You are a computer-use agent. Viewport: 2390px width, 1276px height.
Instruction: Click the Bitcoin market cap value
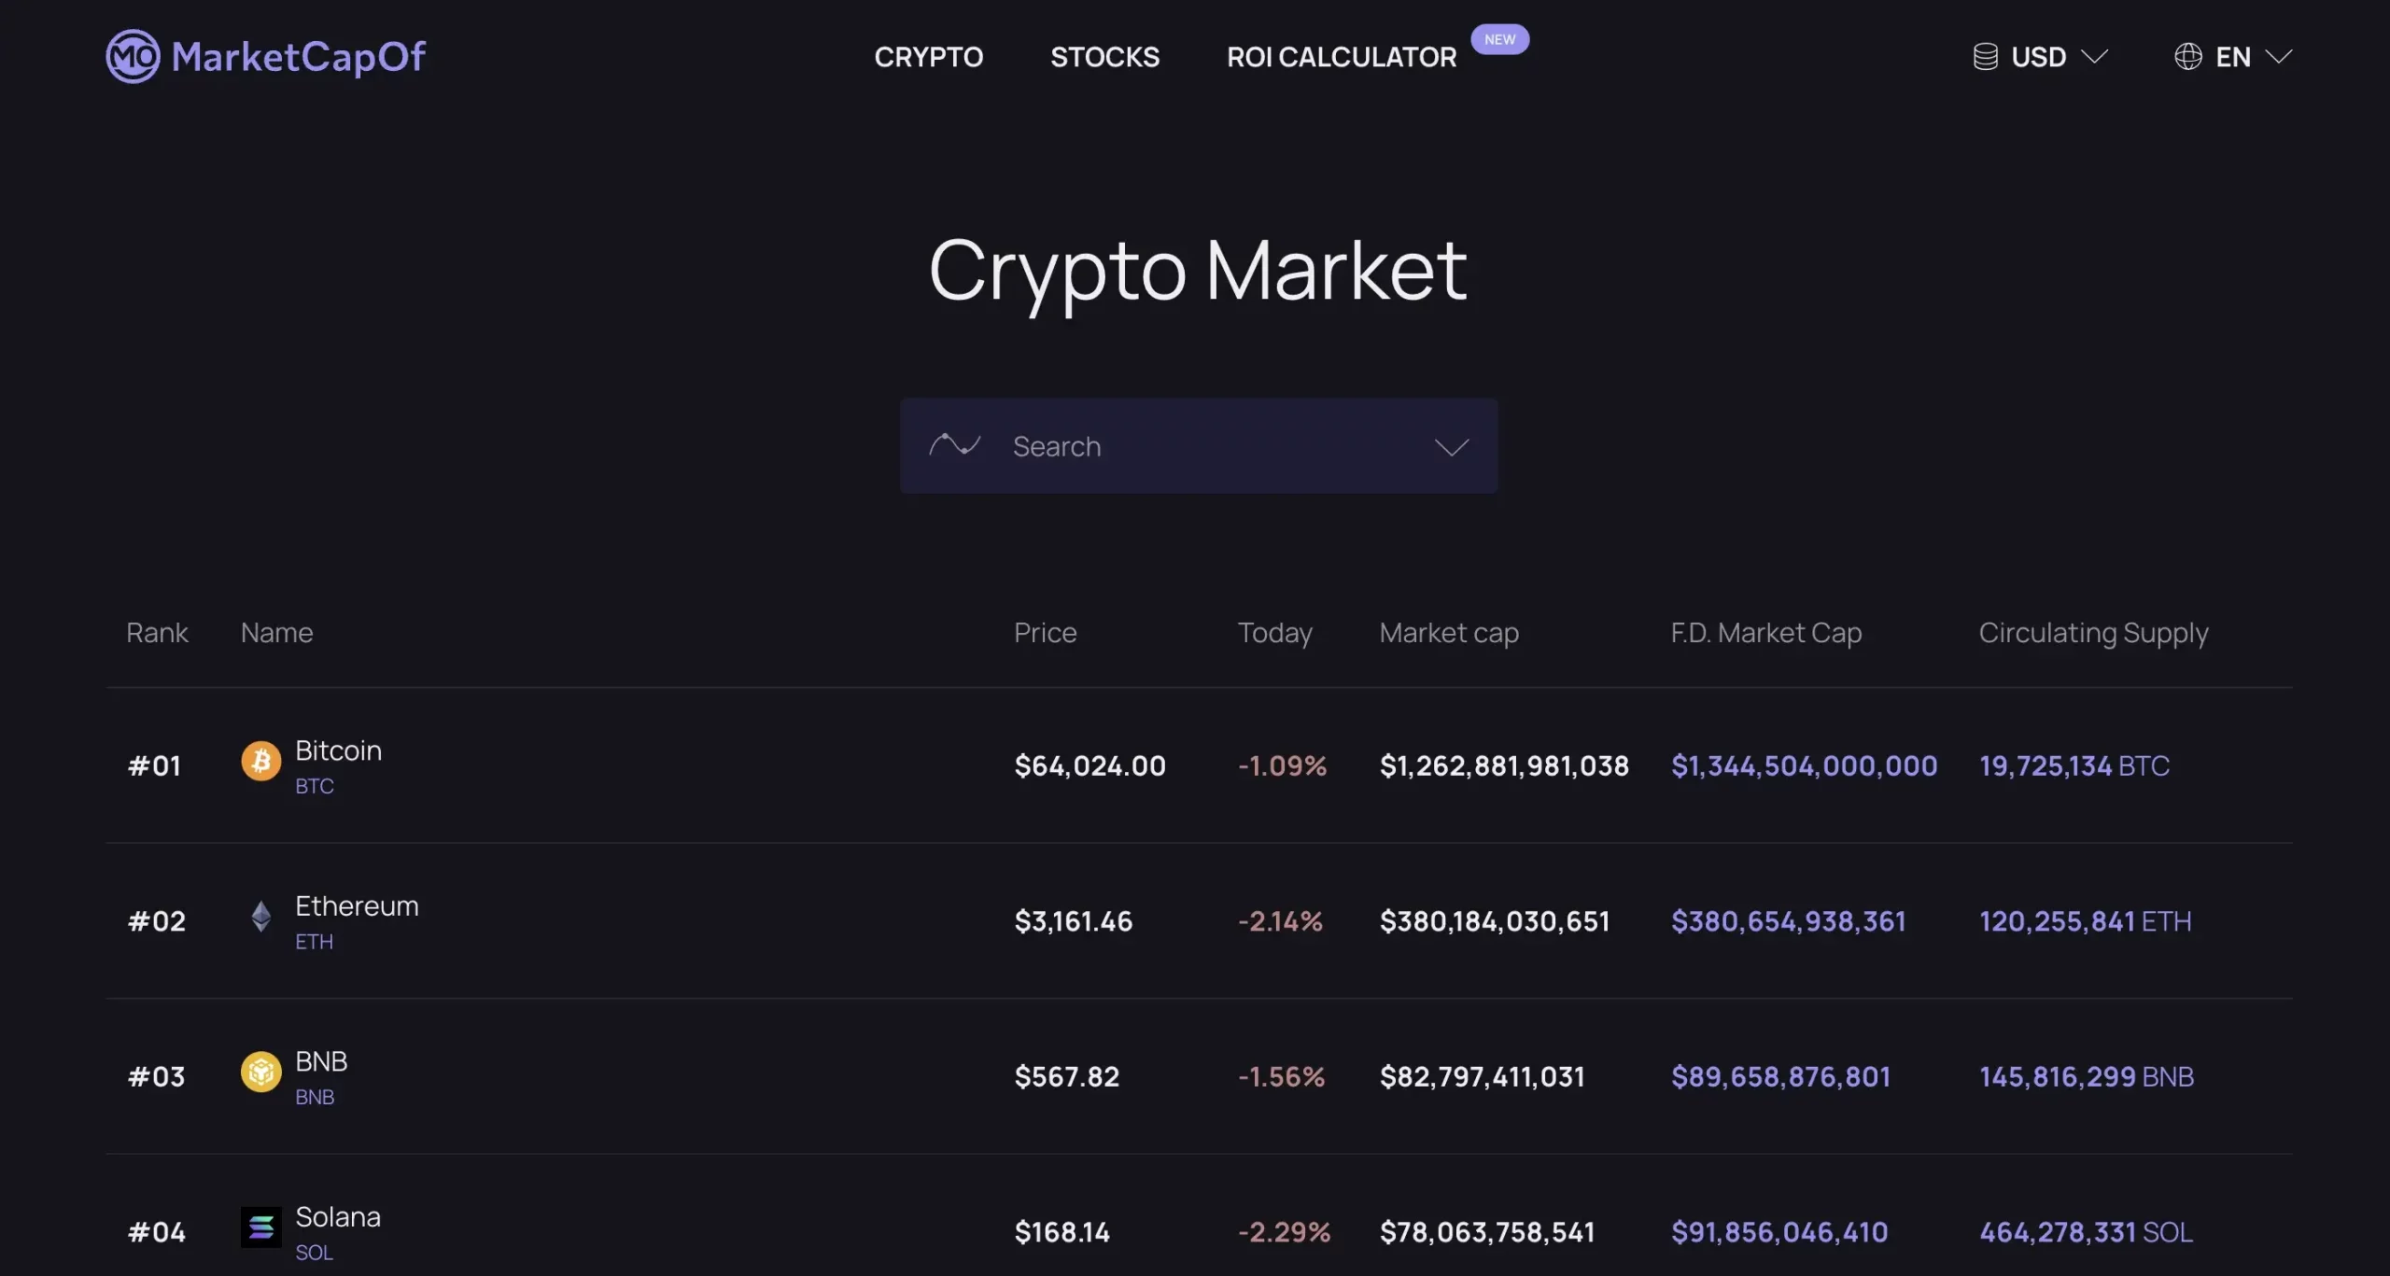(x=1503, y=764)
